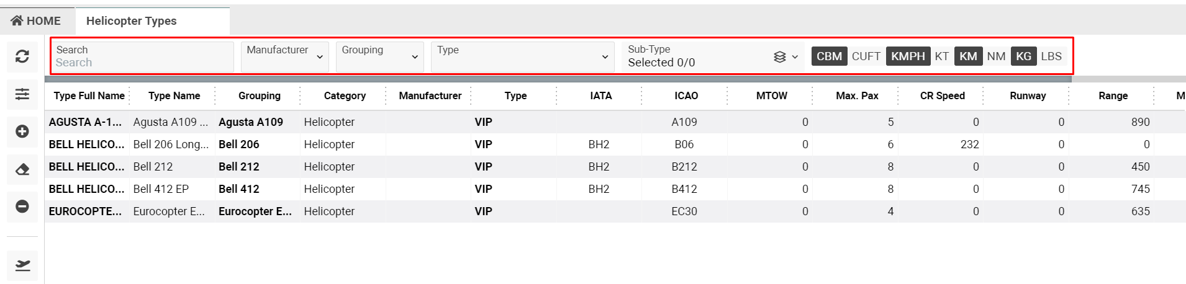Select the Bell 412 EP row

click(x=161, y=189)
